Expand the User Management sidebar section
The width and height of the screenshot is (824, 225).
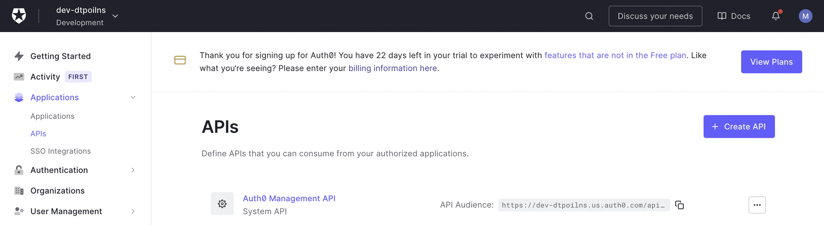(133, 211)
